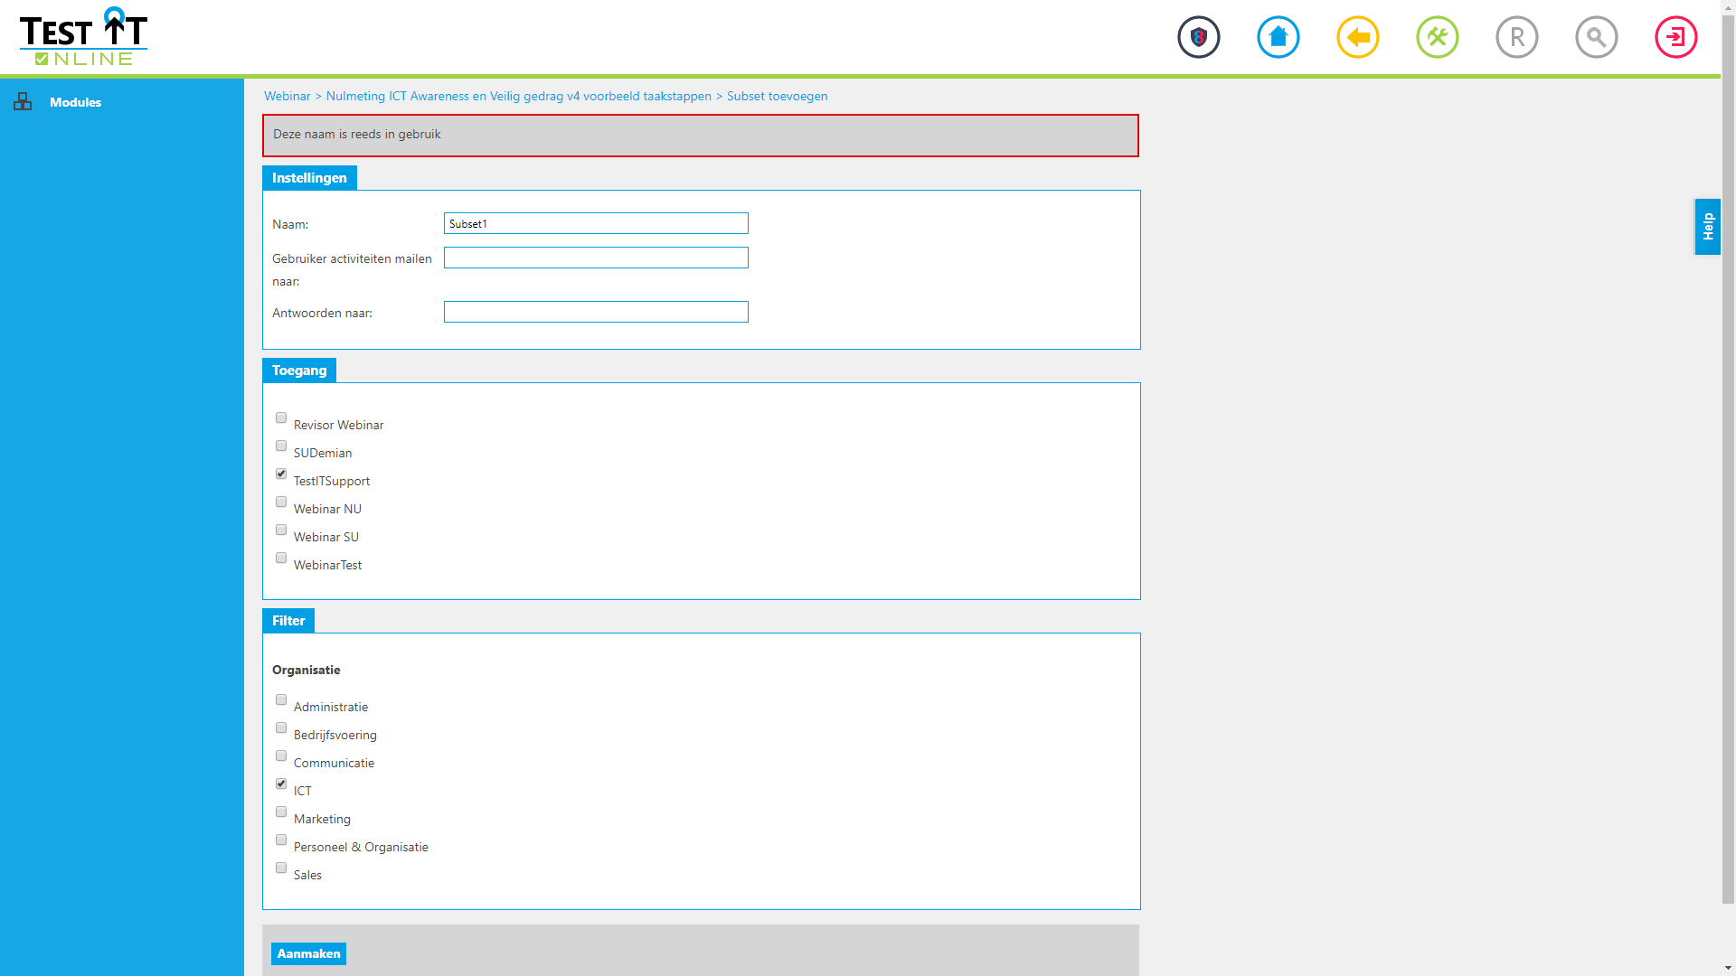Viewport: 1736px width, 976px height.
Task: Open search with magnifier icon
Action: coord(1597,37)
